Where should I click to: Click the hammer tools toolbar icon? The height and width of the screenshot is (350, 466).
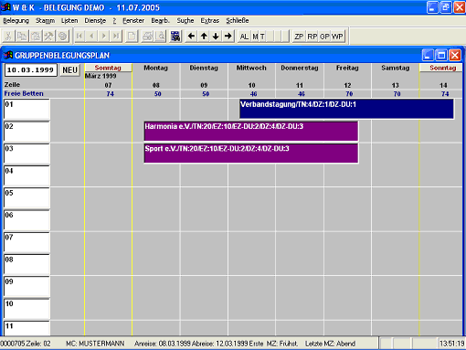[x=48, y=37]
